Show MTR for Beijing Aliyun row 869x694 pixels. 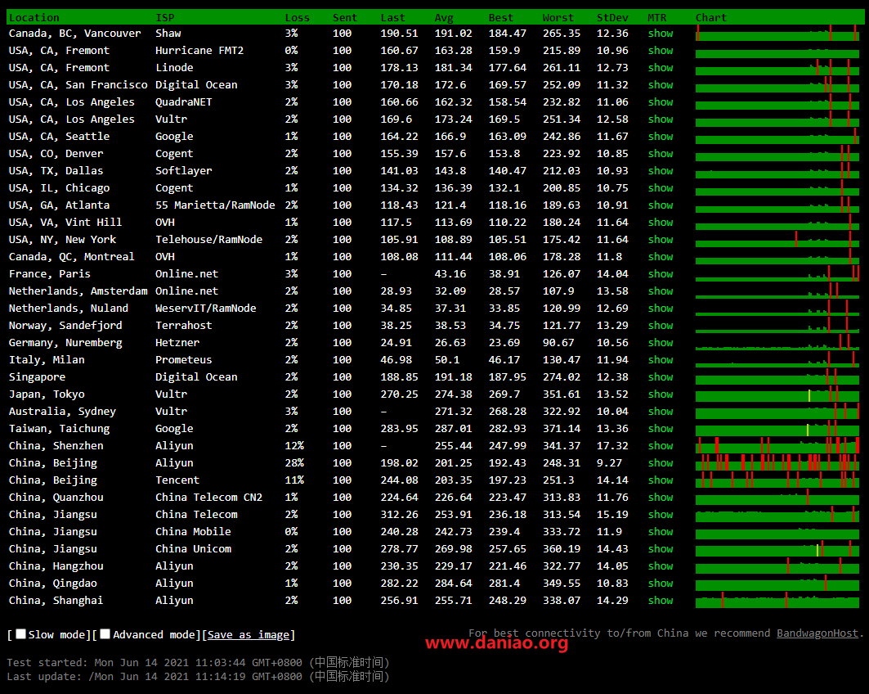661,463
